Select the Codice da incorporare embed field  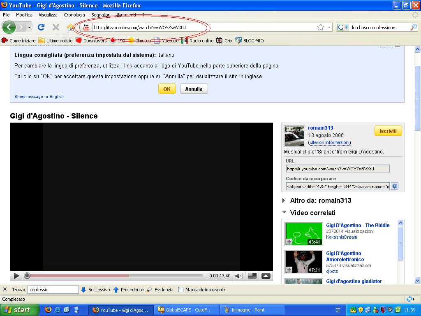[x=338, y=186]
